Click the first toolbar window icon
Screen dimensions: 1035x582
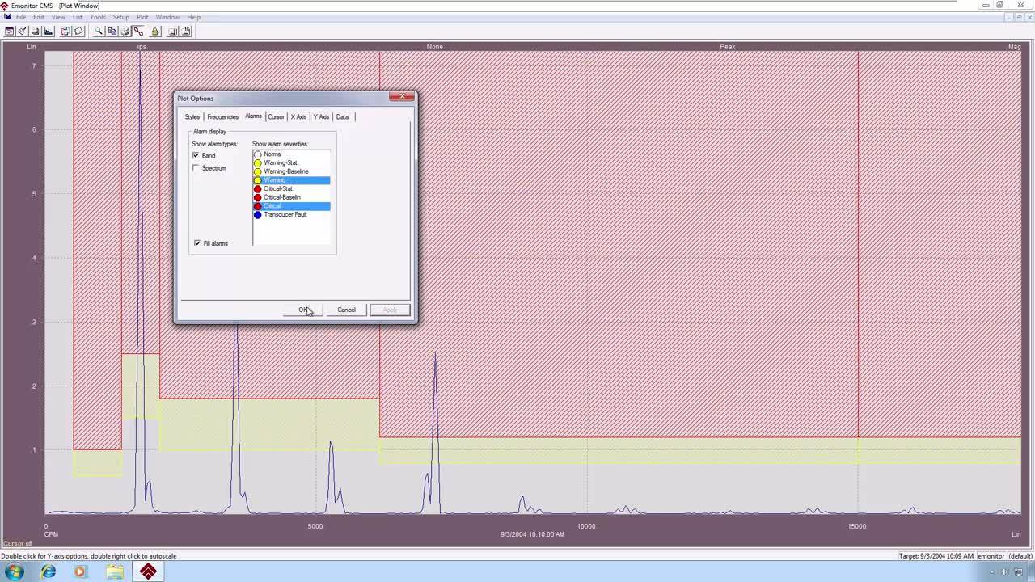(9, 32)
